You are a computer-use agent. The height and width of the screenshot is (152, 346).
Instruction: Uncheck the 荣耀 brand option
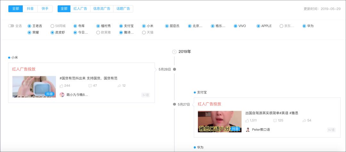pyautogui.click(x=29, y=33)
